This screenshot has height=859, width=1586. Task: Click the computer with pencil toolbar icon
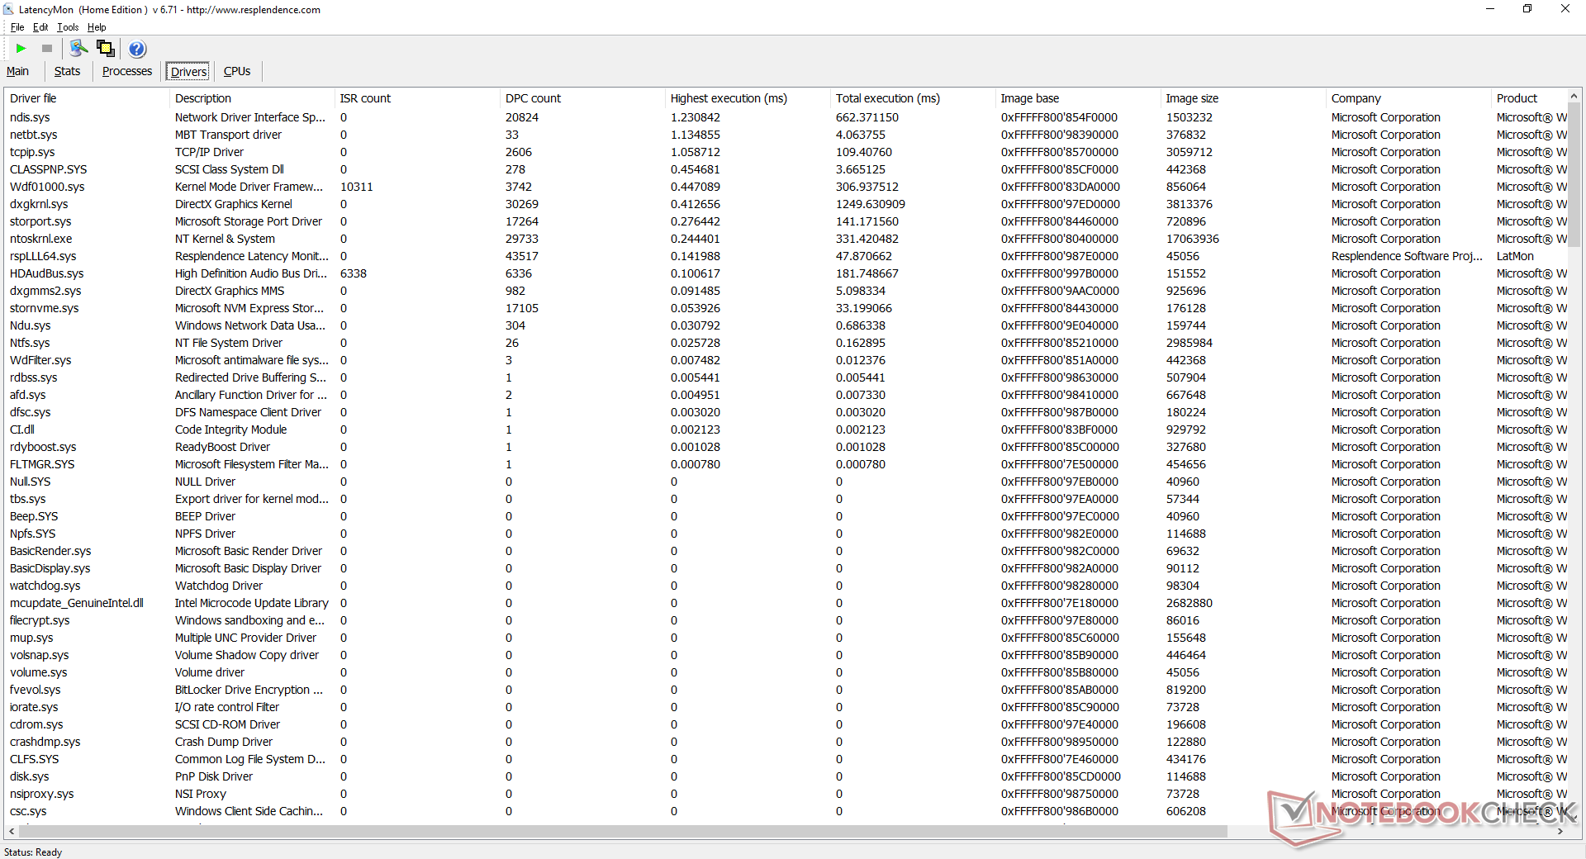tap(79, 49)
